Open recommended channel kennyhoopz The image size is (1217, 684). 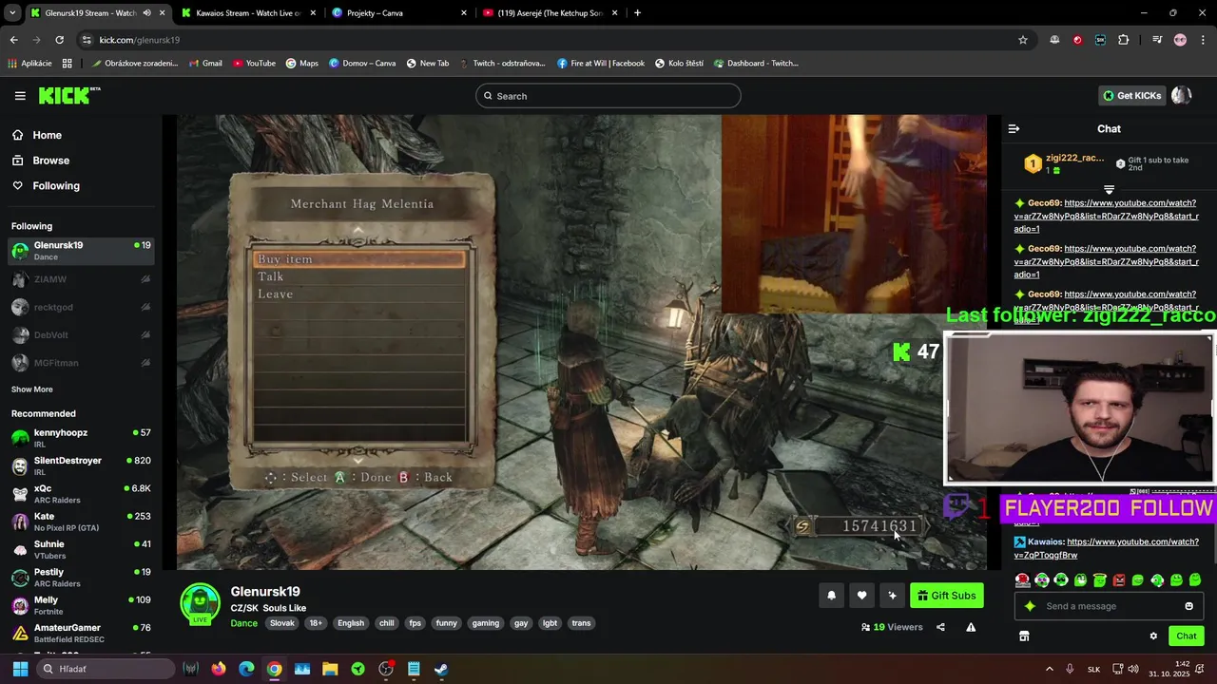pyautogui.click(x=81, y=438)
